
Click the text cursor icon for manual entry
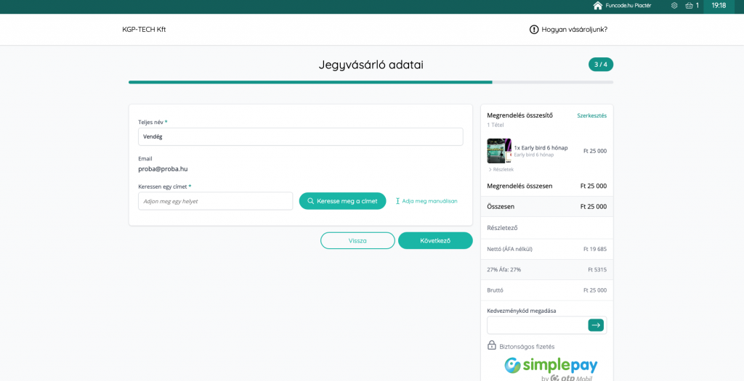pyautogui.click(x=398, y=201)
